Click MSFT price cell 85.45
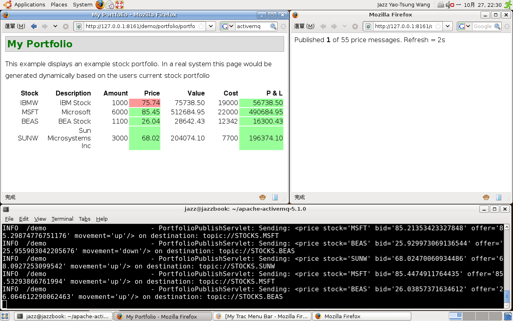This screenshot has width=513, height=321. coord(145,112)
